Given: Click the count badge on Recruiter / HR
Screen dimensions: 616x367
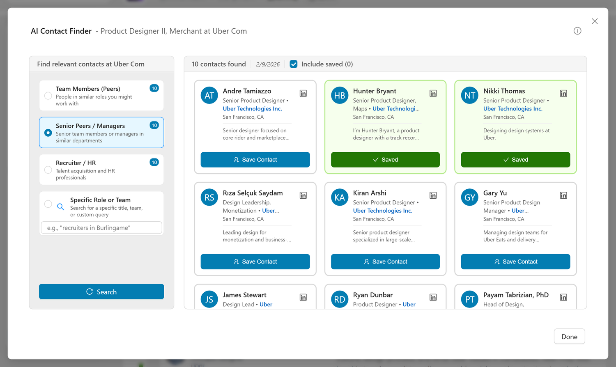Looking at the screenshot, I should click(154, 162).
